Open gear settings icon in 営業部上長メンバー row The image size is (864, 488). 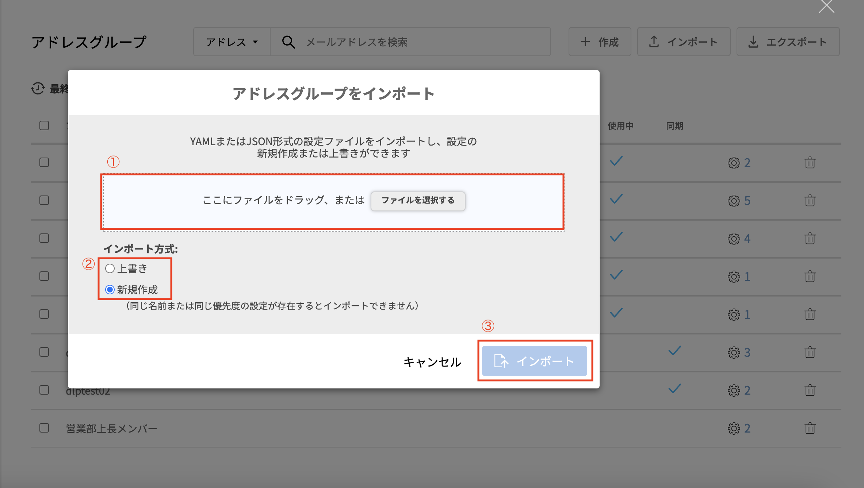[734, 428]
